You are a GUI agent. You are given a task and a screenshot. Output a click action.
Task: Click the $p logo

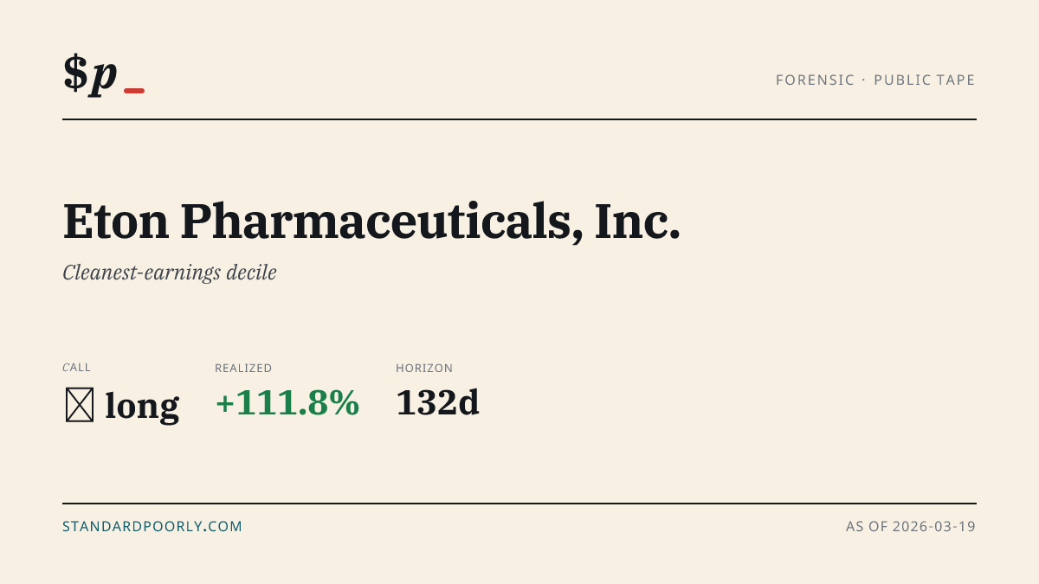[90, 74]
